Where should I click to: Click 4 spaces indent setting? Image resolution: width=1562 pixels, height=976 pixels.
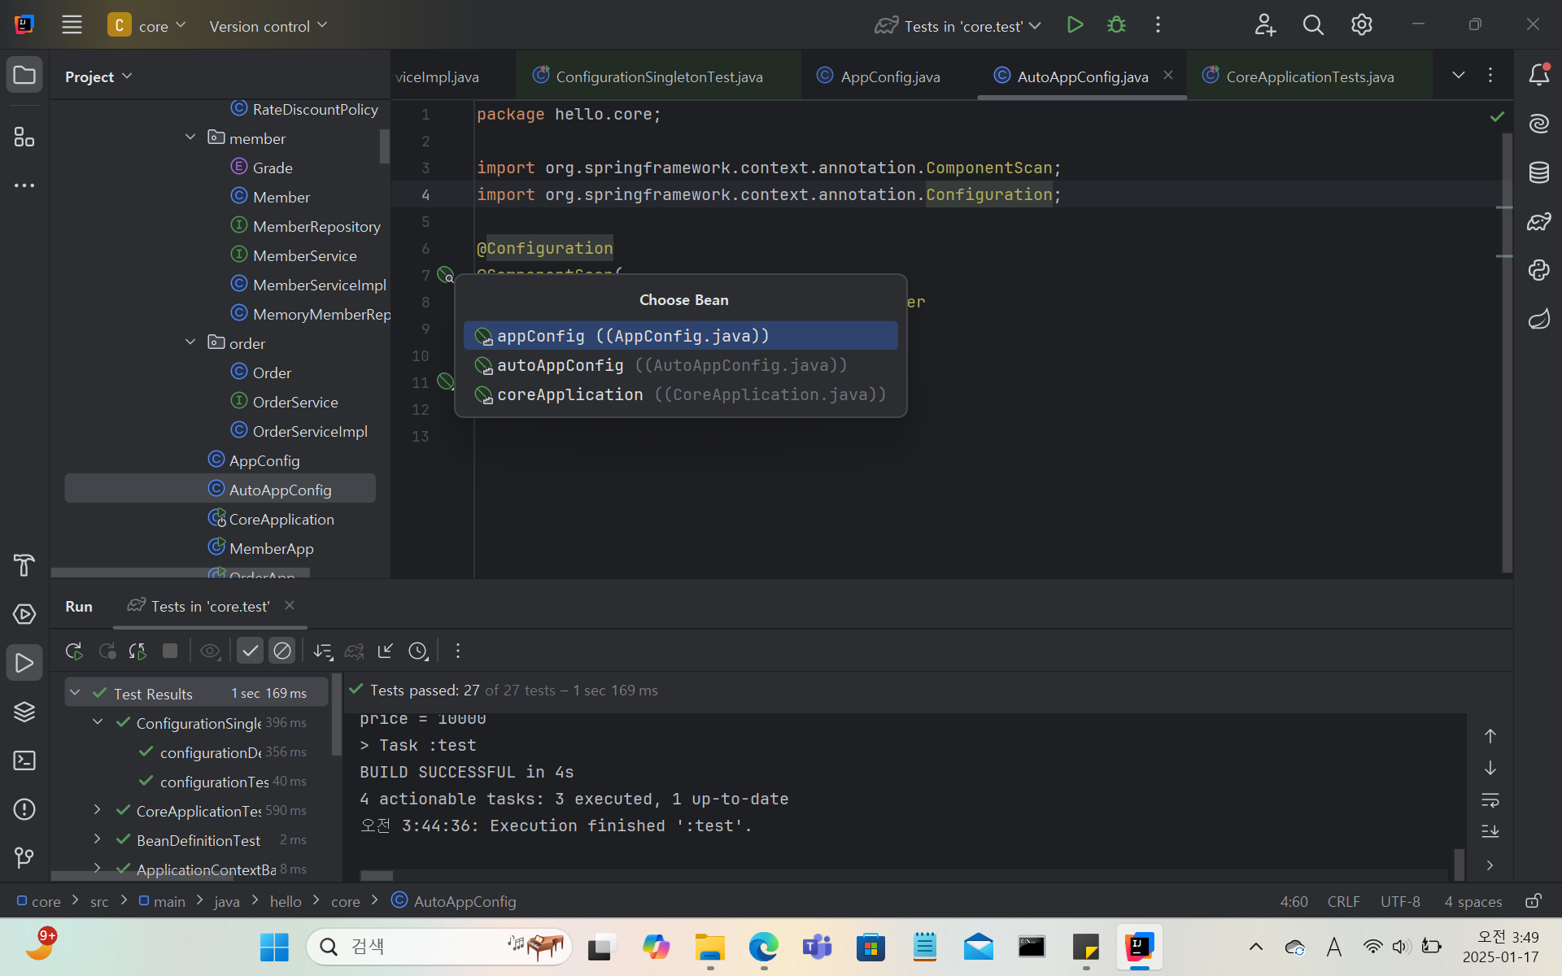coord(1473,901)
